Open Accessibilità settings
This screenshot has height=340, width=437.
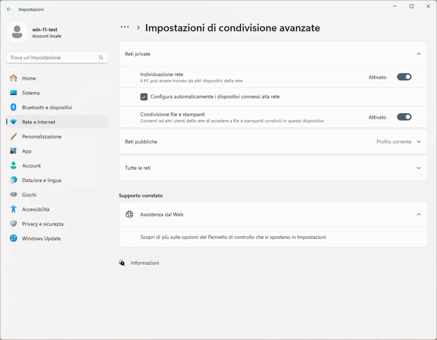coord(37,209)
